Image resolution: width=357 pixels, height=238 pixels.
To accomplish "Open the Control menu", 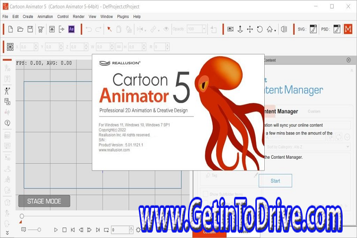I will pos(63,17).
